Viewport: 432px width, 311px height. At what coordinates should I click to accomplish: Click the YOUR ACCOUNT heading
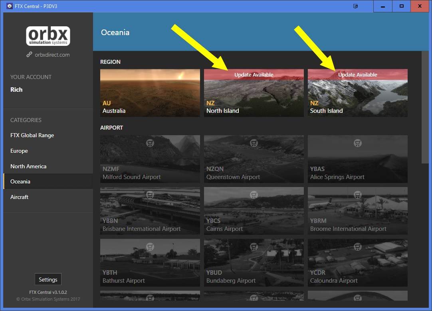31,77
